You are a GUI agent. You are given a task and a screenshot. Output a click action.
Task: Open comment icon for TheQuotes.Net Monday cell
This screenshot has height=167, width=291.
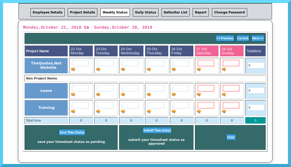click(73, 69)
